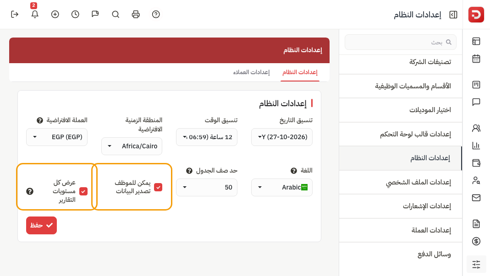Click the printer icon
The height and width of the screenshot is (276, 490).
point(136,14)
